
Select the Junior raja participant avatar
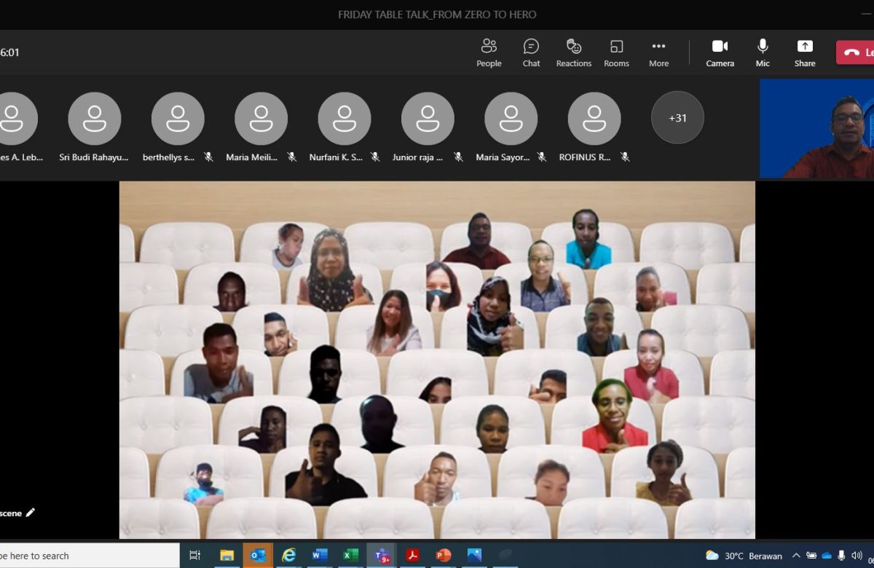428,118
